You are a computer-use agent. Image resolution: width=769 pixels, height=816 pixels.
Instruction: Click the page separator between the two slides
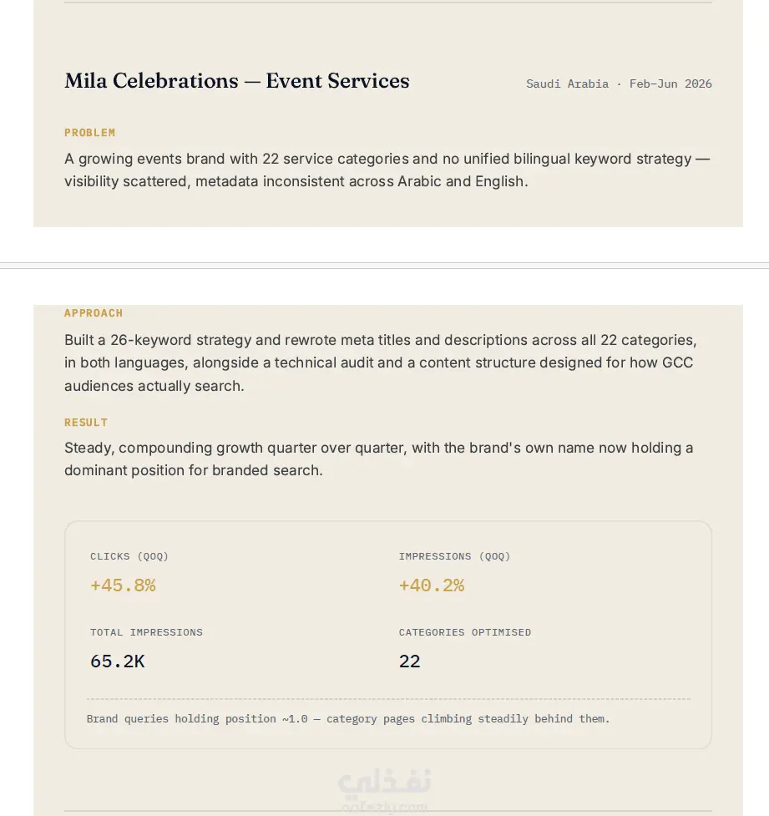384,266
